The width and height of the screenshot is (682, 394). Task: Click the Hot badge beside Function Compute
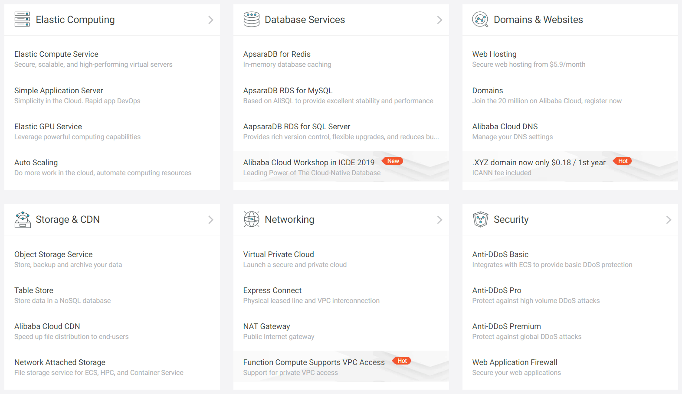402,361
